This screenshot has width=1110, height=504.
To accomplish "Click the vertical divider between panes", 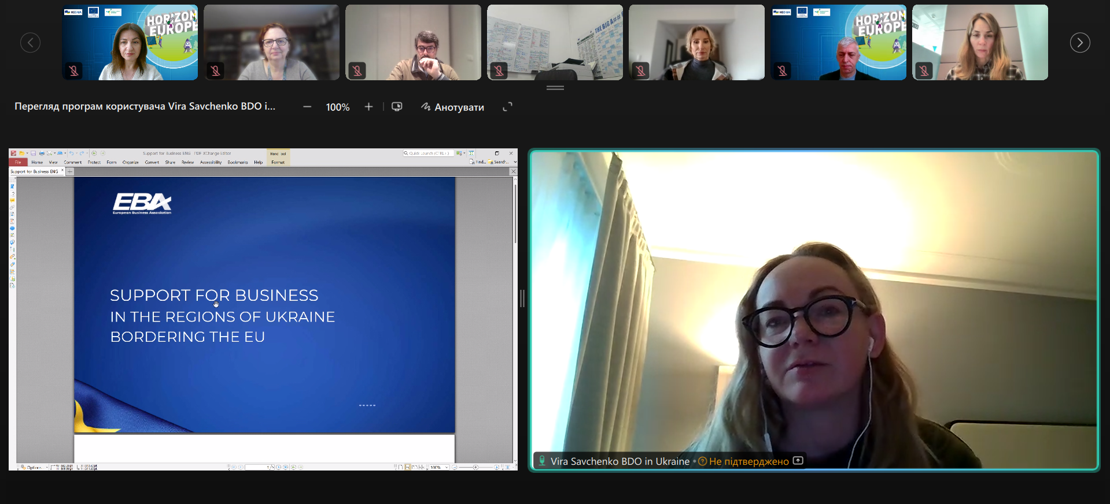I will (x=522, y=298).
